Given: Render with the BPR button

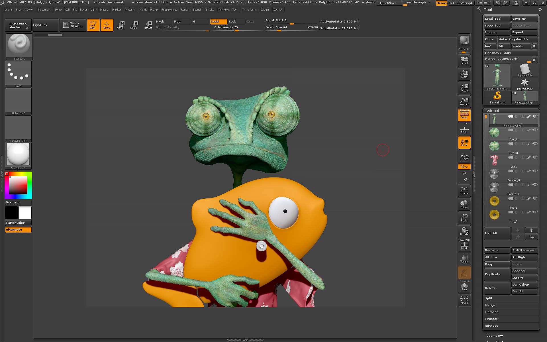Looking at the screenshot, I should (x=464, y=40).
